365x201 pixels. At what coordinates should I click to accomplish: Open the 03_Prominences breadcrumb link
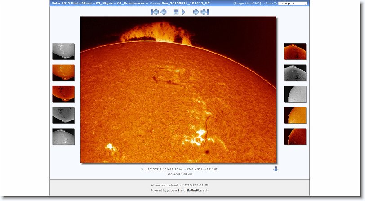click(131, 3)
